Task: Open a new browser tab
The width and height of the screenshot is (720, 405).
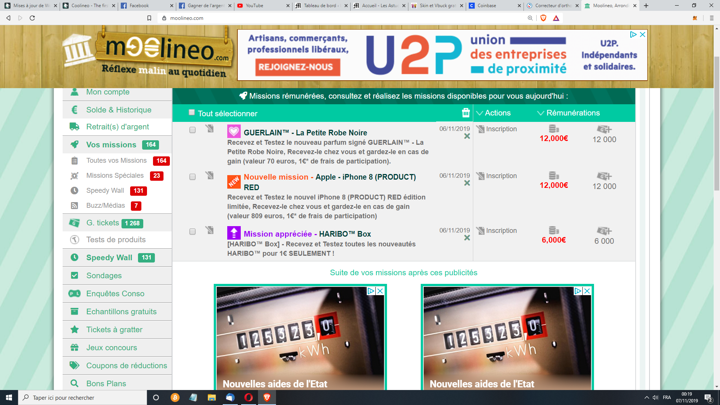Action: (x=646, y=6)
